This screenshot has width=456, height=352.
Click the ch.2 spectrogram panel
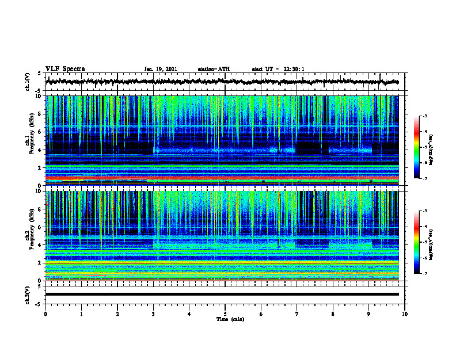[x=222, y=236]
